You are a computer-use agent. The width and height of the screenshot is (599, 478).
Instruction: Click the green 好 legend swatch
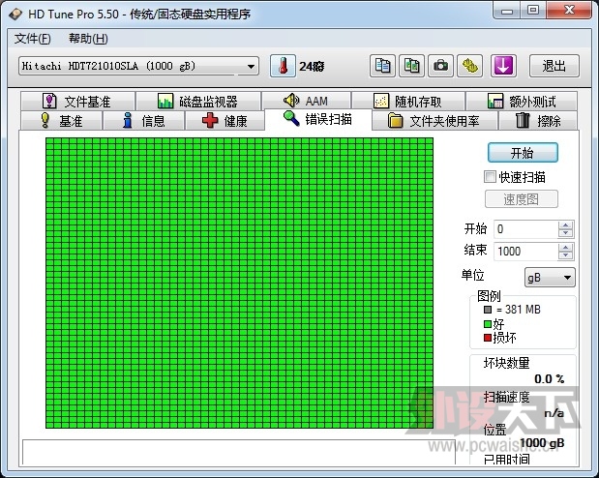pyautogui.click(x=488, y=324)
